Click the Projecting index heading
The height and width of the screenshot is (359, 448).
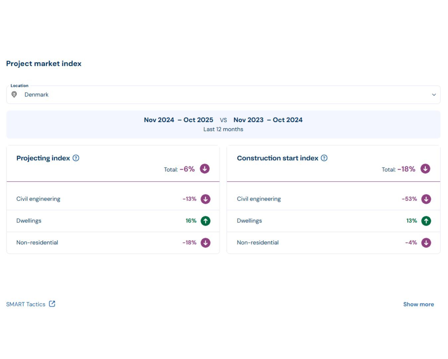[x=43, y=158]
